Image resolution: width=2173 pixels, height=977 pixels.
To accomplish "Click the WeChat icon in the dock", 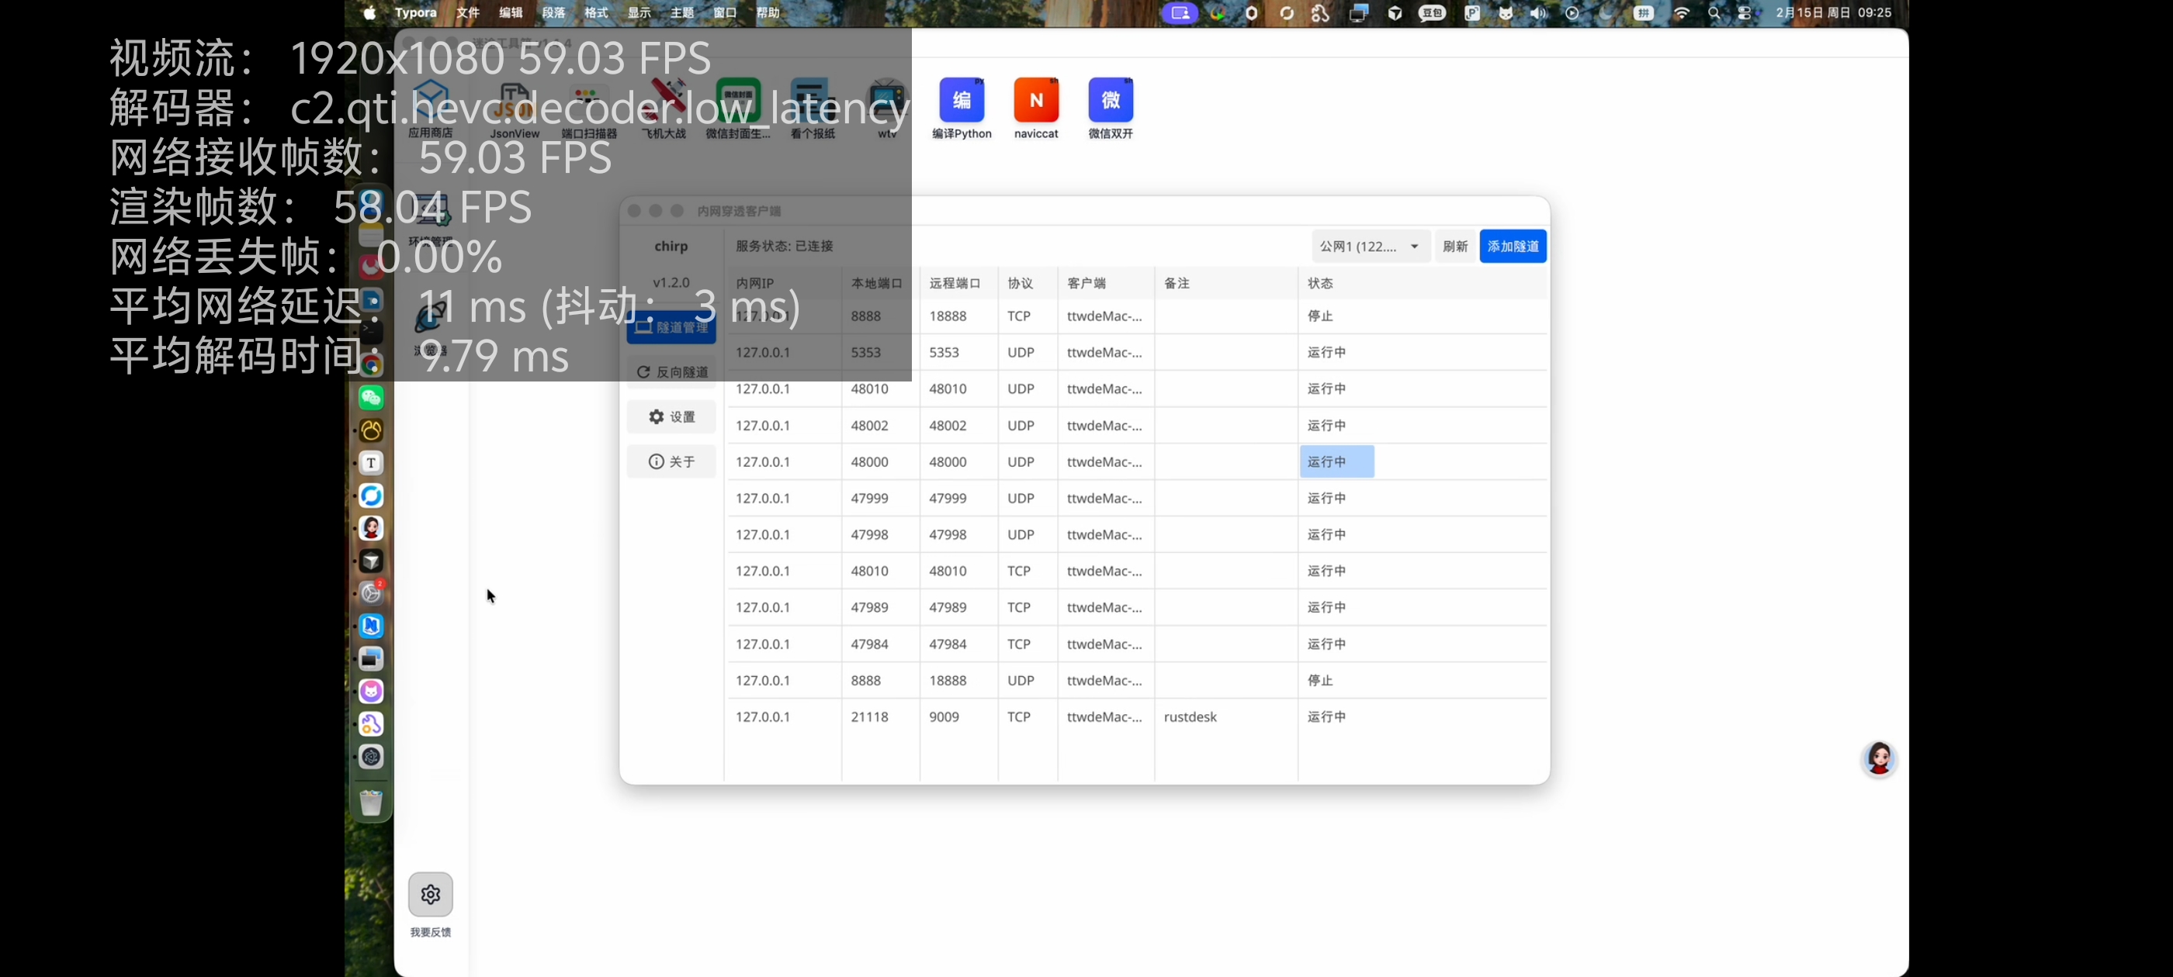I will click(x=371, y=397).
